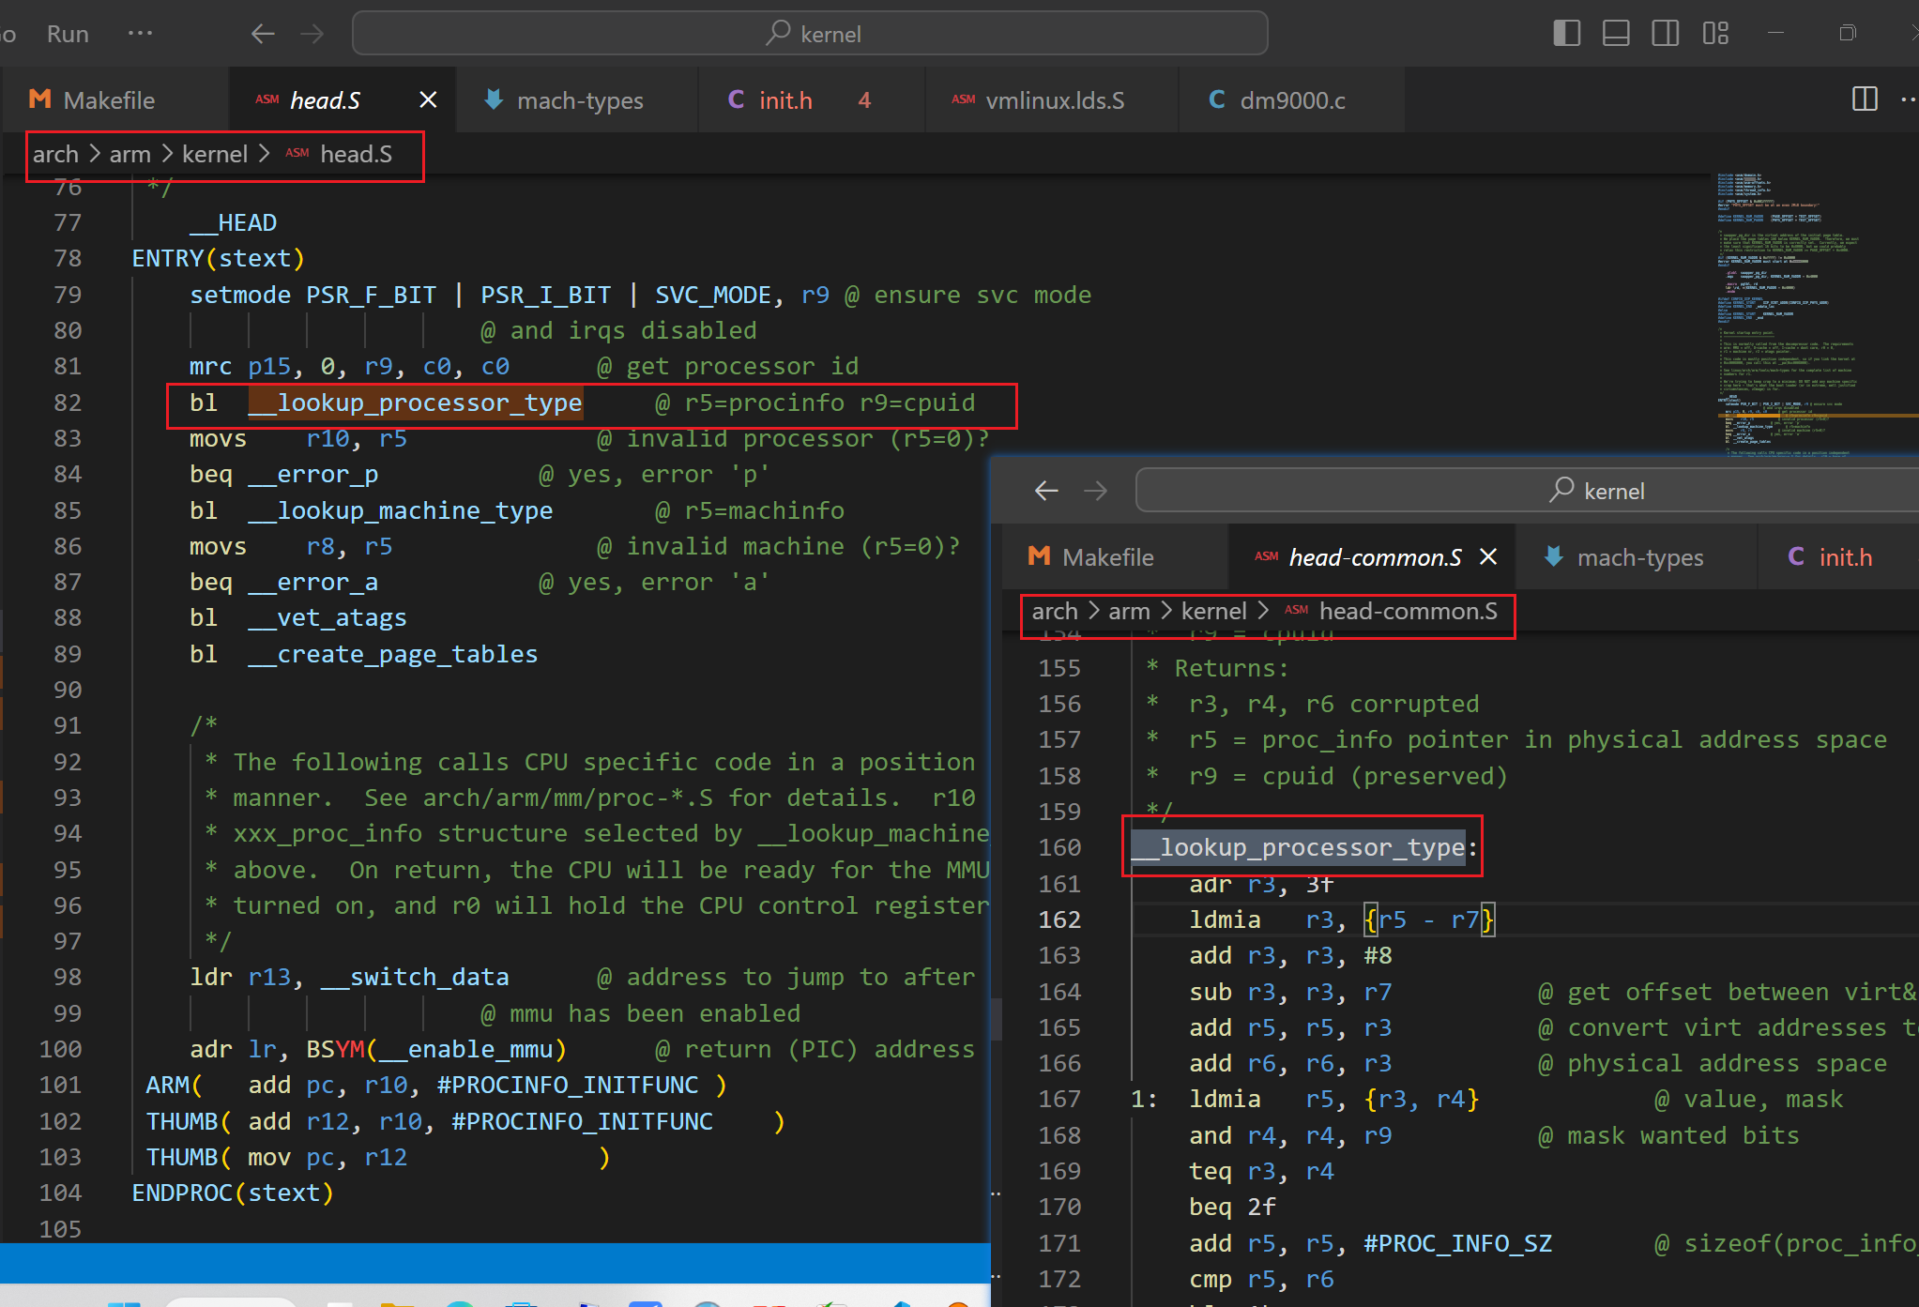Image resolution: width=1919 pixels, height=1307 pixels.
Task: Click 'arch' breadcrumb in head-common.S editor
Action: (x=1055, y=611)
